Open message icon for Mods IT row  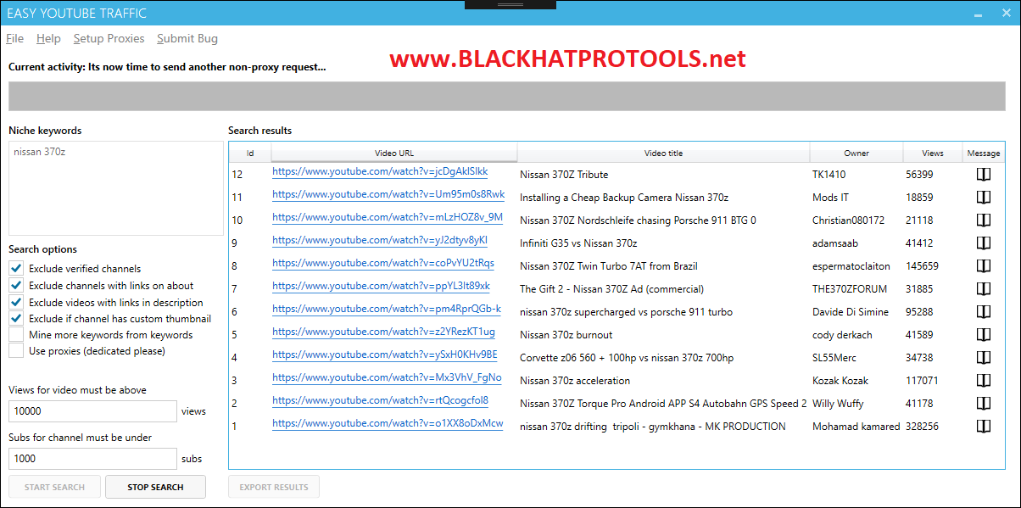pyautogui.click(x=983, y=197)
